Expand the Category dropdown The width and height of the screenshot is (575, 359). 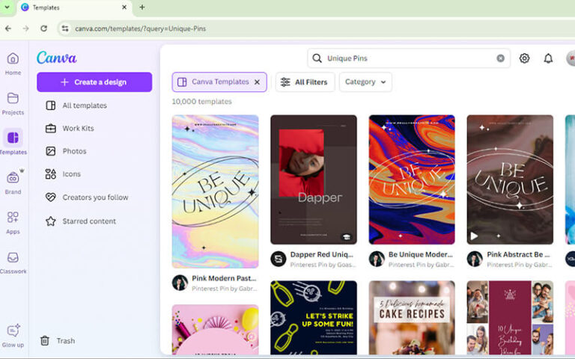pos(365,82)
